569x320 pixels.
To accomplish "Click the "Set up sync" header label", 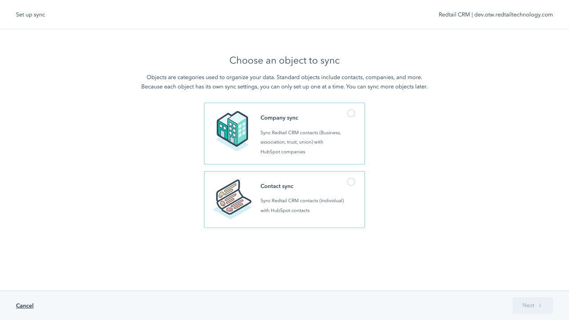I will 30,15.
